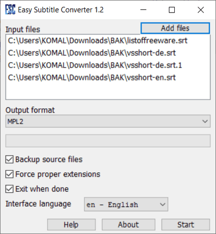Image resolution: width=216 pixels, height=234 pixels.
Task: Toggle the Force proper extensions checkbox
Action: pos(10,174)
